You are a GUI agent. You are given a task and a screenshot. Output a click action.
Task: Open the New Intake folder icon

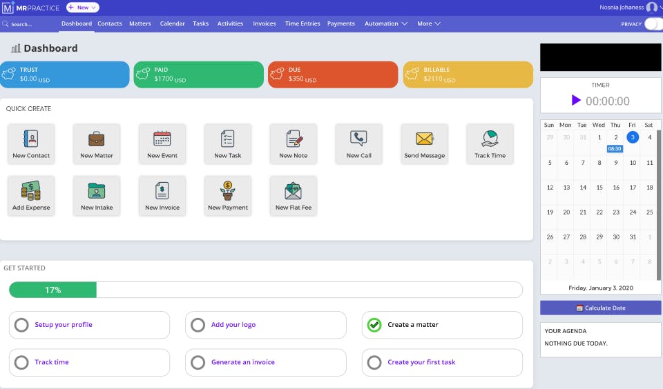(97, 196)
